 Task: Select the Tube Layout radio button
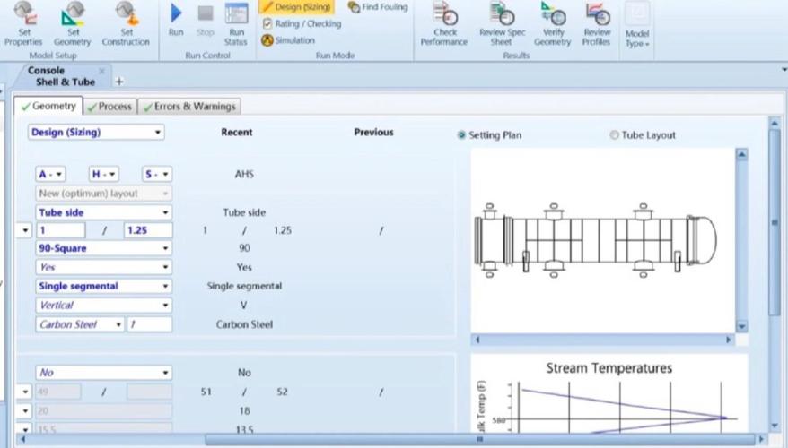click(x=615, y=135)
